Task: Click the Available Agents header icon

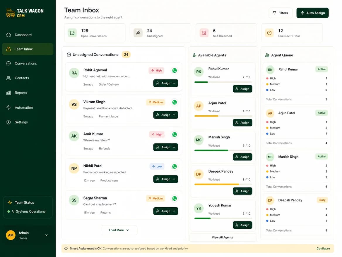Action: click(x=194, y=55)
